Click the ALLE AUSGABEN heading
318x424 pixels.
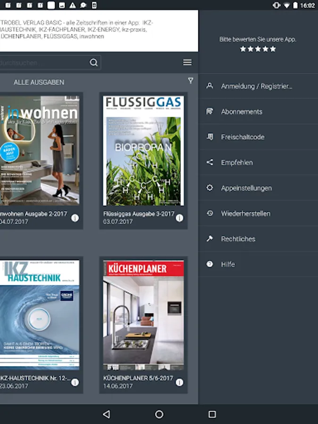pyautogui.click(x=39, y=82)
